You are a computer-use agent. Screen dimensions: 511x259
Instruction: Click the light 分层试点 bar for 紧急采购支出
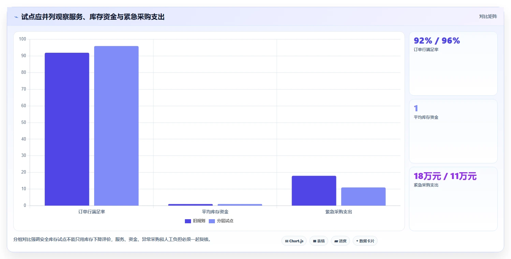tap(363, 196)
